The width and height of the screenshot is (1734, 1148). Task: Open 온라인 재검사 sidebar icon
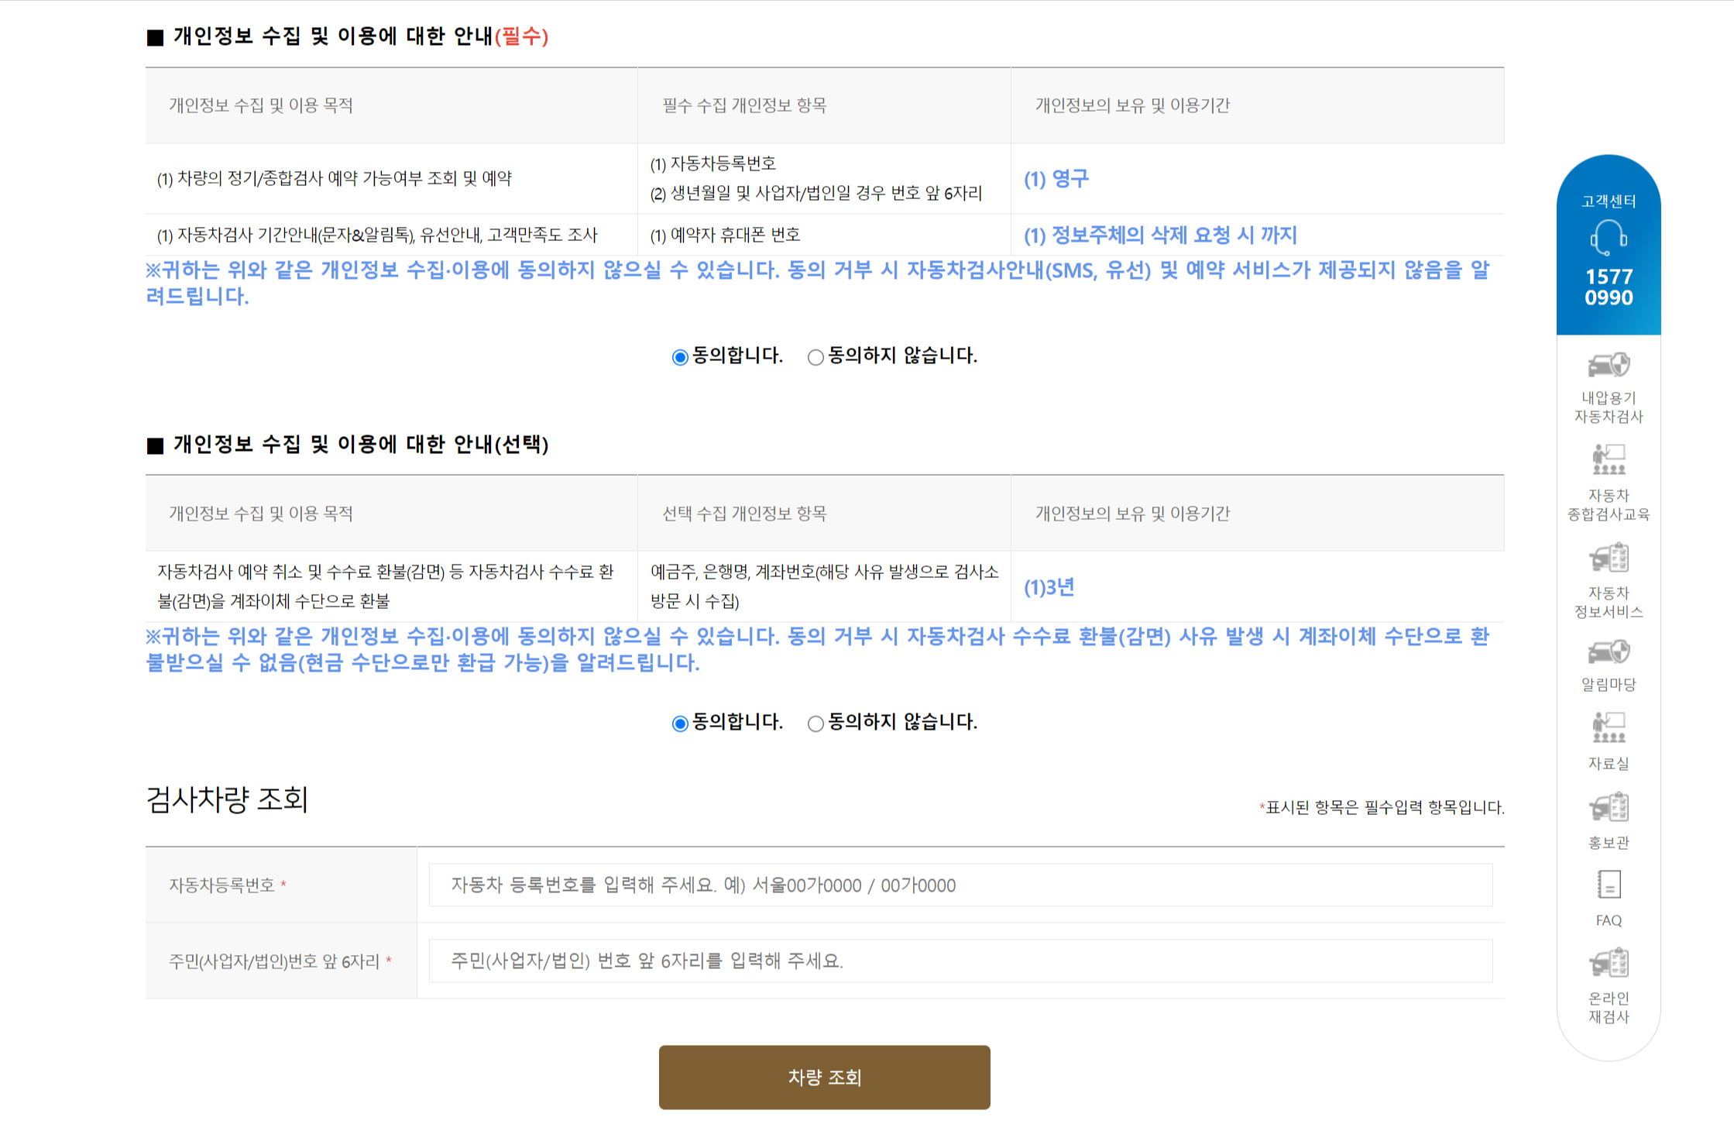(1609, 963)
